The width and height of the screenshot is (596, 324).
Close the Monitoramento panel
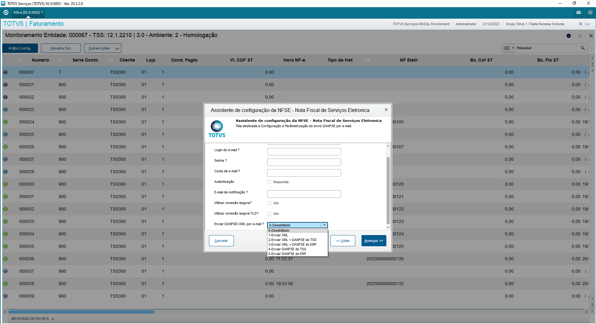coord(591,36)
